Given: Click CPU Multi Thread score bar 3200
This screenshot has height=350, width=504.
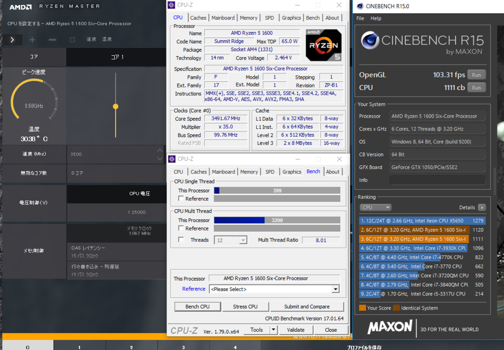Looking at the screenshot, I should click(x=277, y=220).
